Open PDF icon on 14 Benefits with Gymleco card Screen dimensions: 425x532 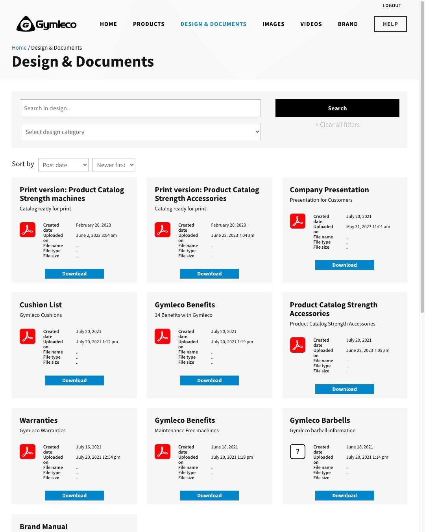point(163,336)
